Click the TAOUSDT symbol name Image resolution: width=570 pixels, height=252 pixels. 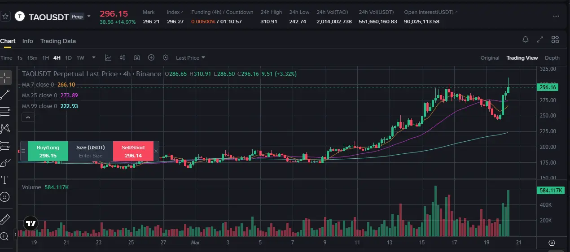pyautogui.click(x=48, y=17)
